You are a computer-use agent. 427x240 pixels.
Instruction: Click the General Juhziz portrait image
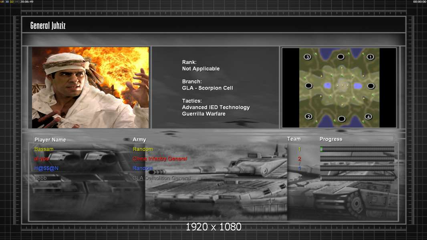91,88
